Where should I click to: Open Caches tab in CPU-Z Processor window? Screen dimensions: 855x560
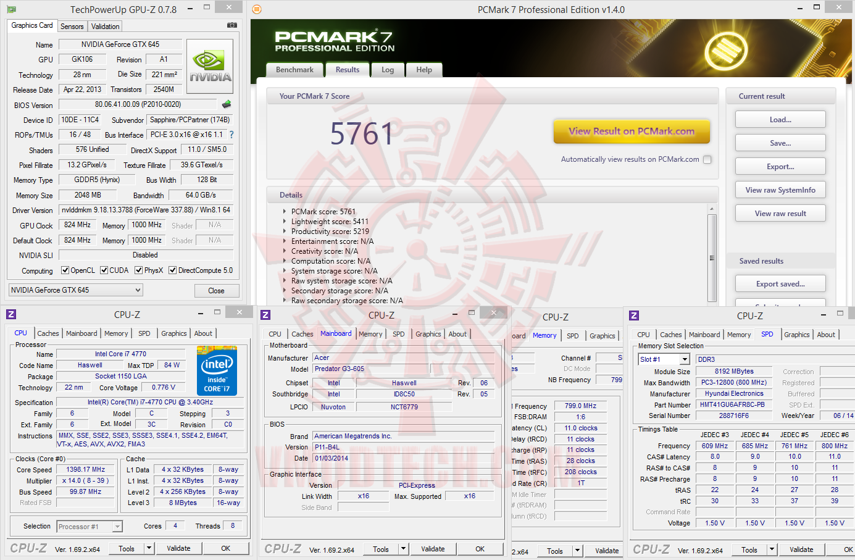pyautogui.click(x=48, y=333)
